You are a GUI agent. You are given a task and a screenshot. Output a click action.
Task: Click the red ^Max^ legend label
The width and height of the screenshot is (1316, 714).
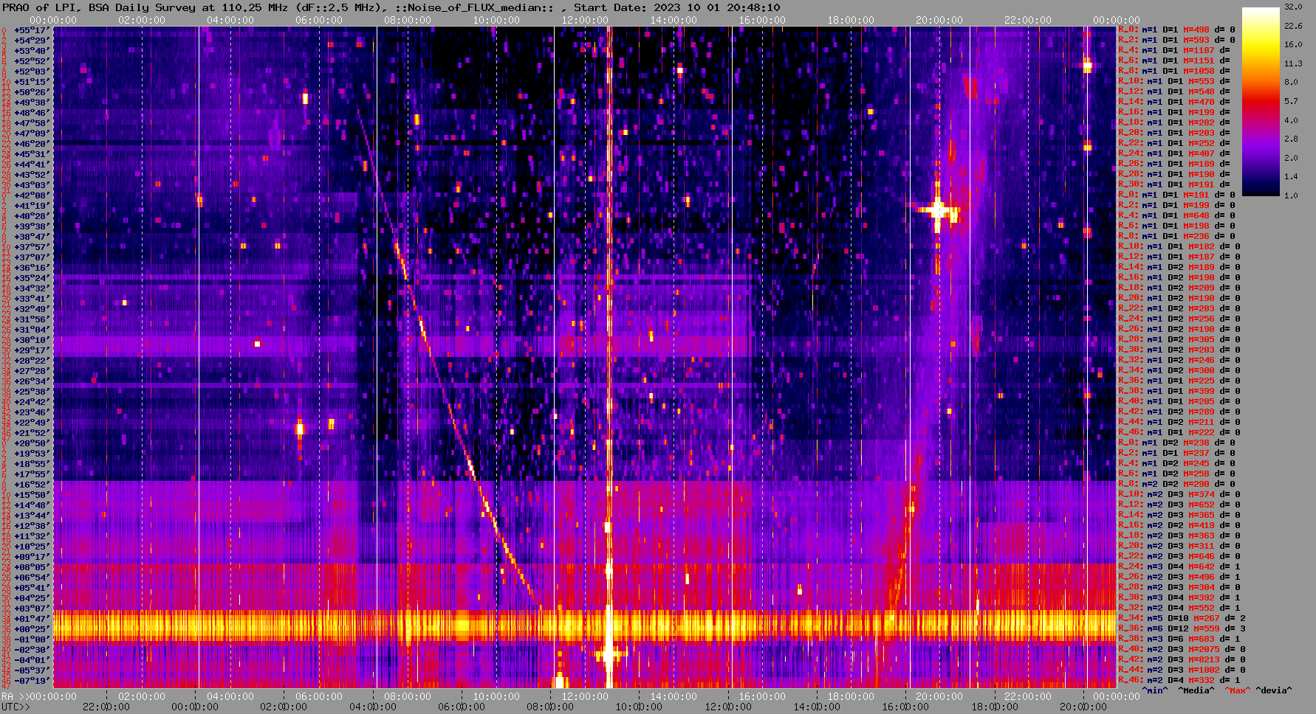(x=1237, y=690)
